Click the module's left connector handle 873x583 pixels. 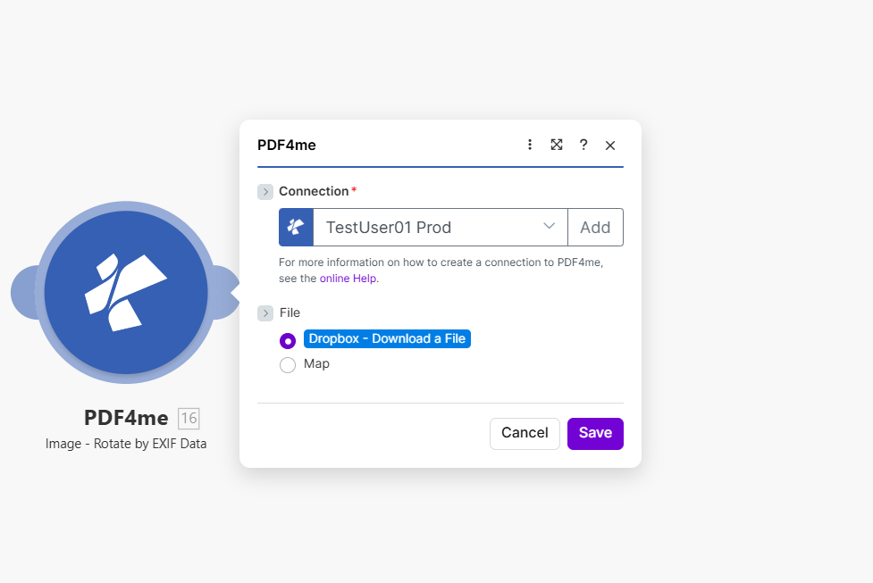[x=23, y=292]
